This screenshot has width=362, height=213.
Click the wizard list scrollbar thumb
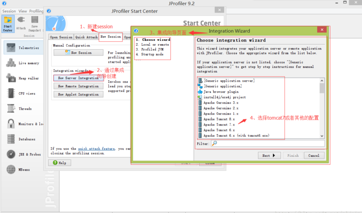(322, 88)
